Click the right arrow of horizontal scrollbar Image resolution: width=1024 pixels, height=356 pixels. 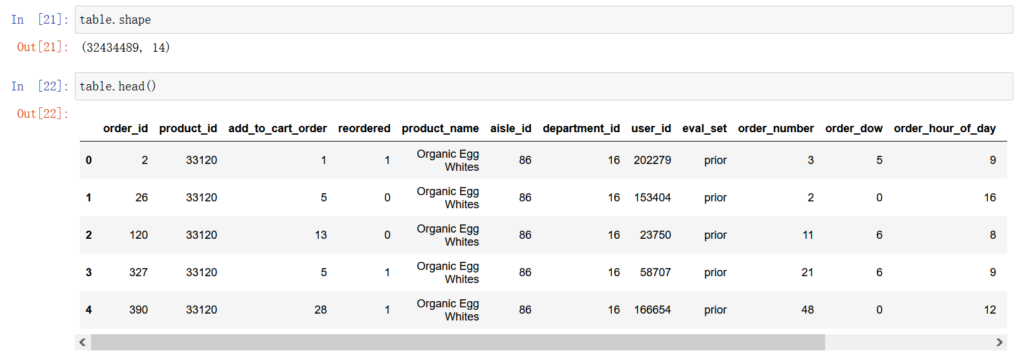(x=1000, y=342)
